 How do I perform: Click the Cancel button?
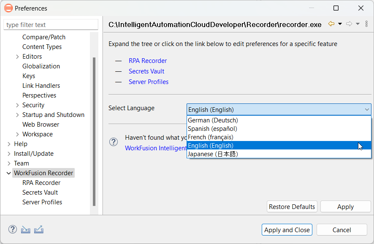341,230
